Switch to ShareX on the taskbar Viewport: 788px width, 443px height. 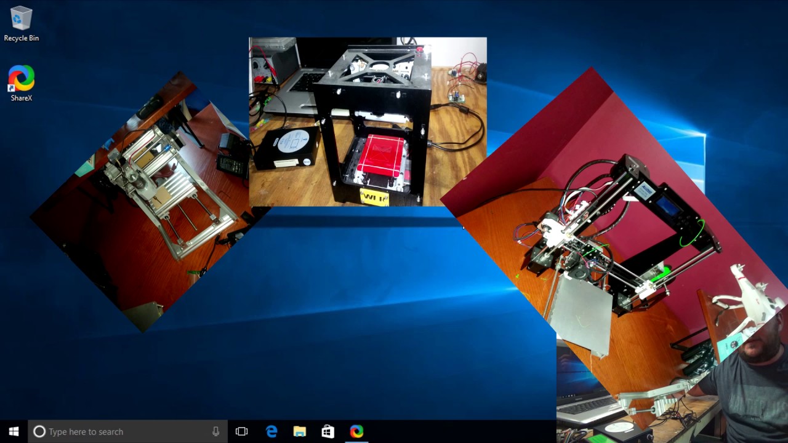356,431
